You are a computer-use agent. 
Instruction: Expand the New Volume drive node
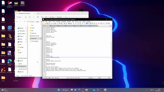[x=17, y=69]
